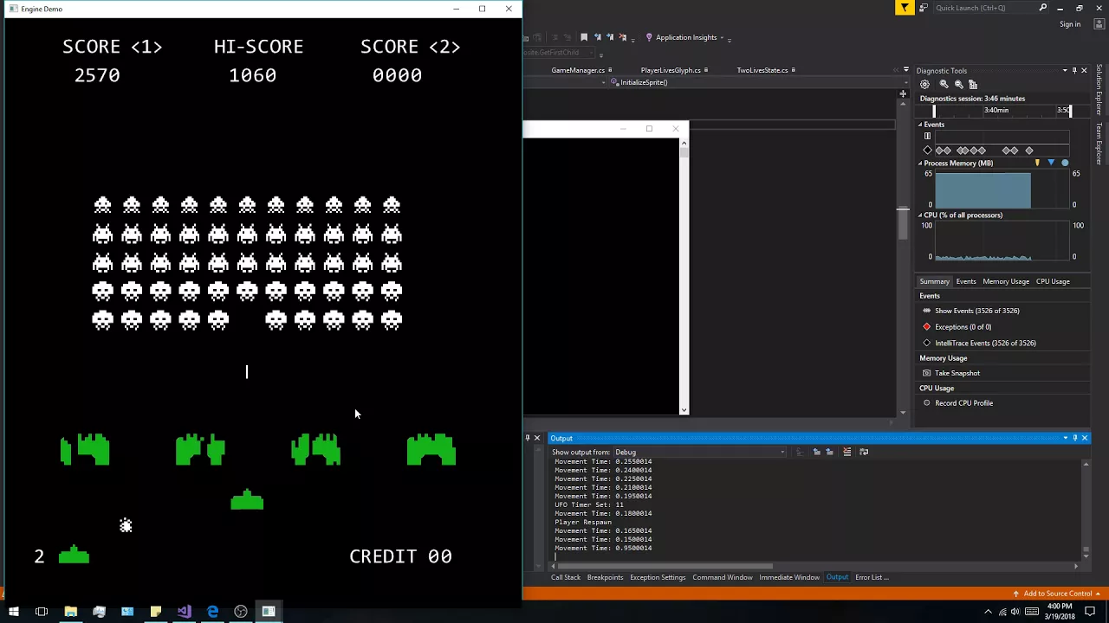Show hidden system tray icons
The height and width of the screenshot is (623, 1109).
[x=988, y=612]
